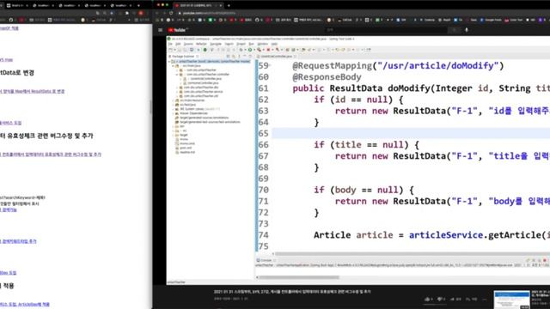550x309 pixels.
Task: Place cursor on highlighted line 65
Action: [x=411, y=134]
